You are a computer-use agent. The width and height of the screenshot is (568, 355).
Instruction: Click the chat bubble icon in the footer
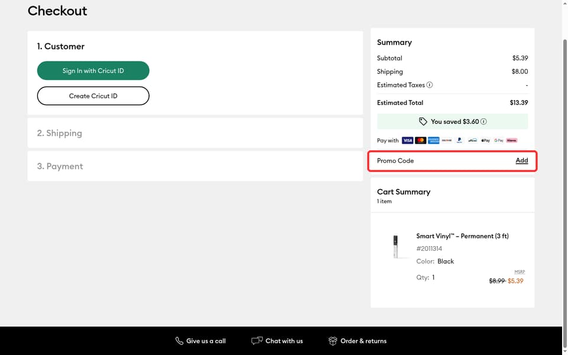click(x=257, y=341)
